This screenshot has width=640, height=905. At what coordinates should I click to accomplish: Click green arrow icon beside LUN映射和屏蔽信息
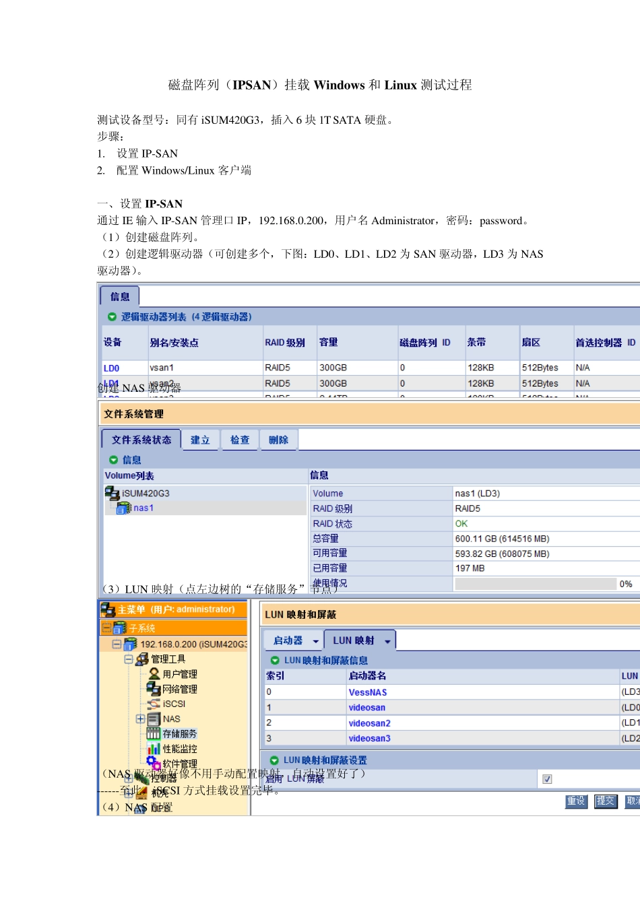pyautogui.click(x=275, y=661)
